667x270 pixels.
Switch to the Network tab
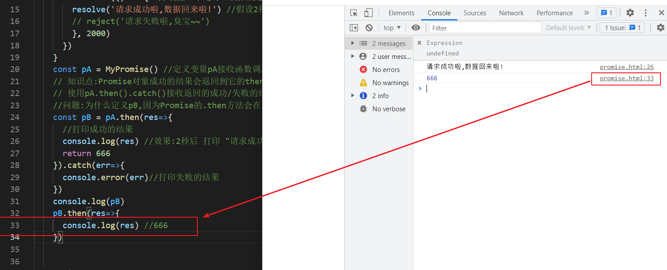(x=511, y=13)
